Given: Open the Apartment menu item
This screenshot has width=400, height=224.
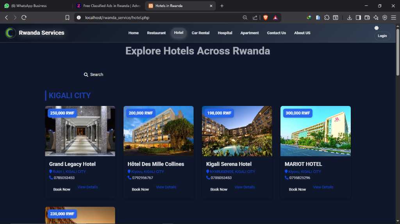Looking at the screenshot, I should click(250, 33).
